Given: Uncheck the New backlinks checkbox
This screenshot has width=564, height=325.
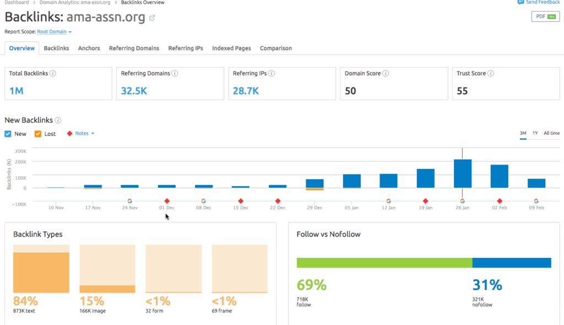Looking at the screenshot, I should [x=8, y=134].
